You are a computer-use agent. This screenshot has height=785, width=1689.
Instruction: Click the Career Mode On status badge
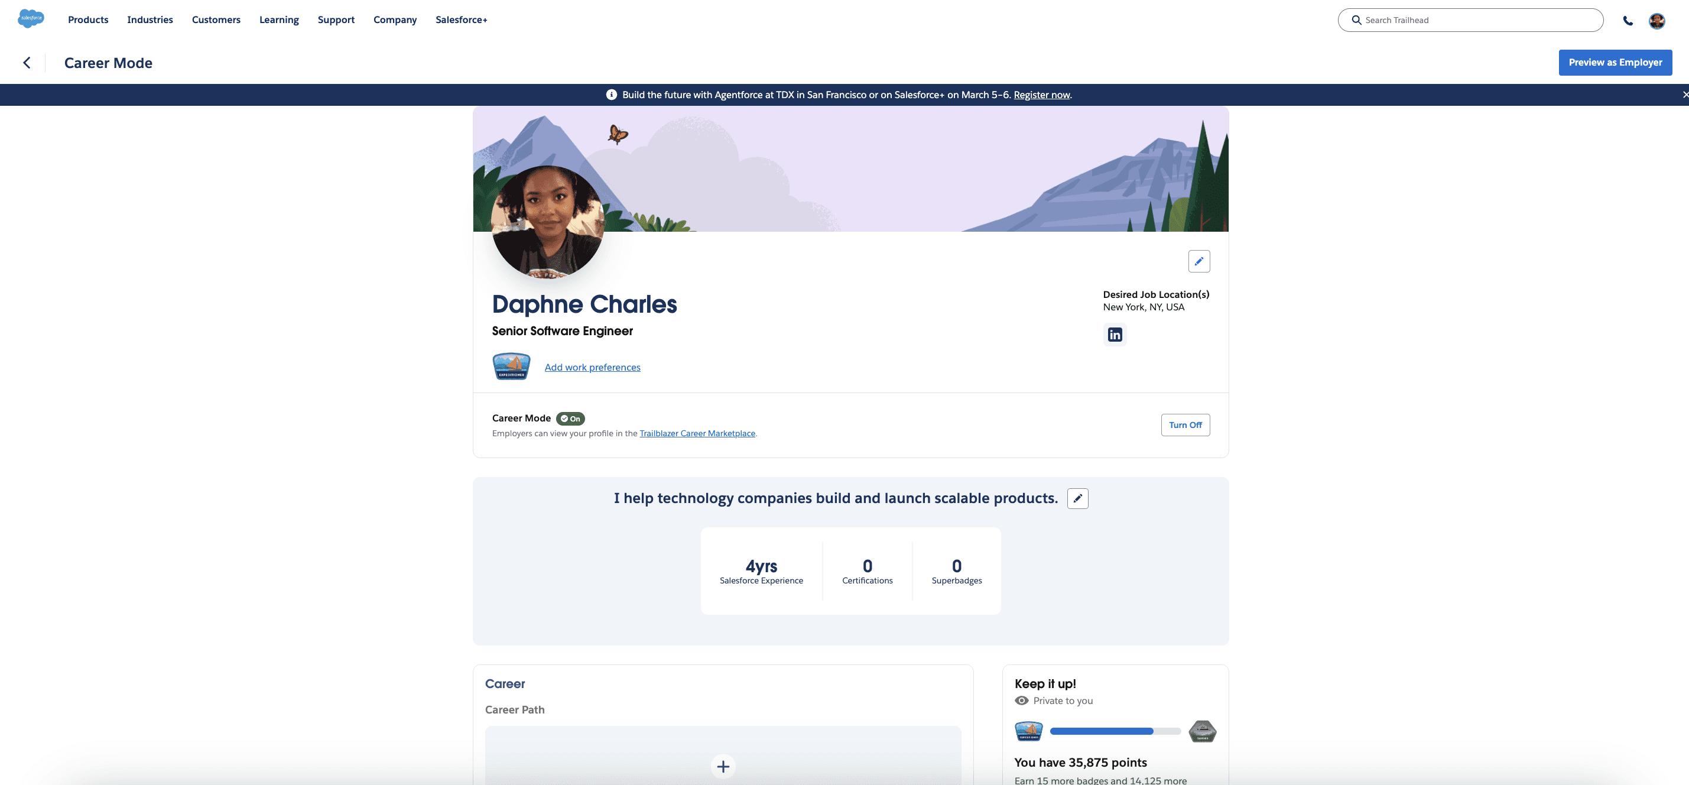pyautogui.click(x=570, y=419)
